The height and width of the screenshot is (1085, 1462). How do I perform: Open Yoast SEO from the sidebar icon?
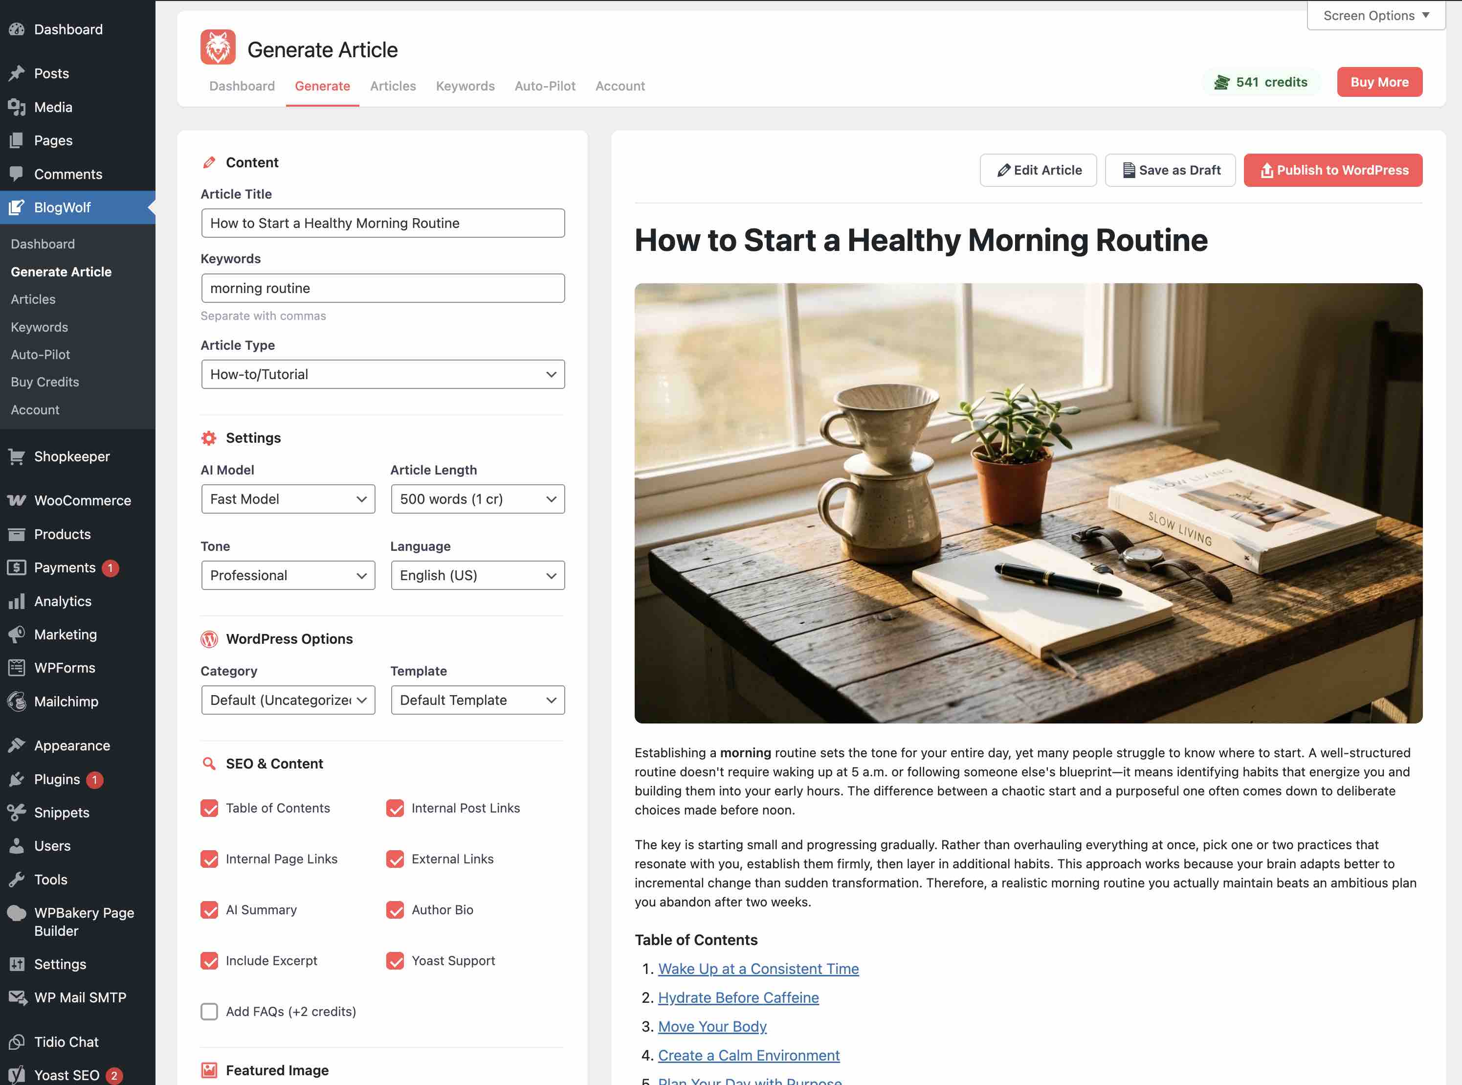[x=17, y=1075]
